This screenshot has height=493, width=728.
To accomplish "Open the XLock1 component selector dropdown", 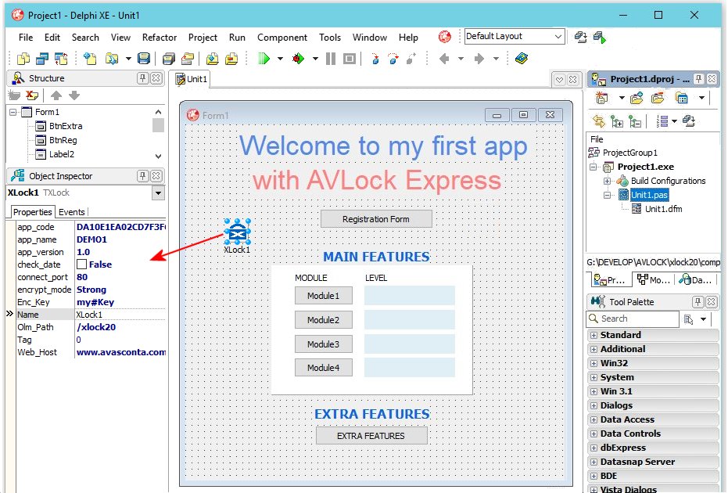I will pos(158,193).
